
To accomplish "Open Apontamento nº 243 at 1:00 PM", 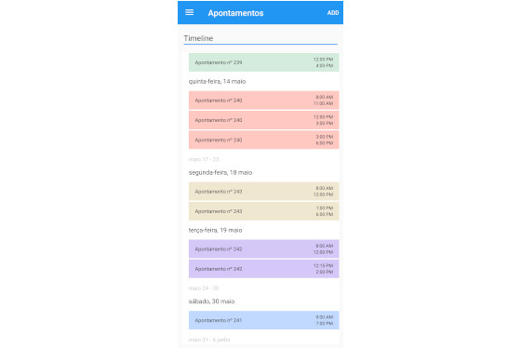I will (x=264, y=211).
